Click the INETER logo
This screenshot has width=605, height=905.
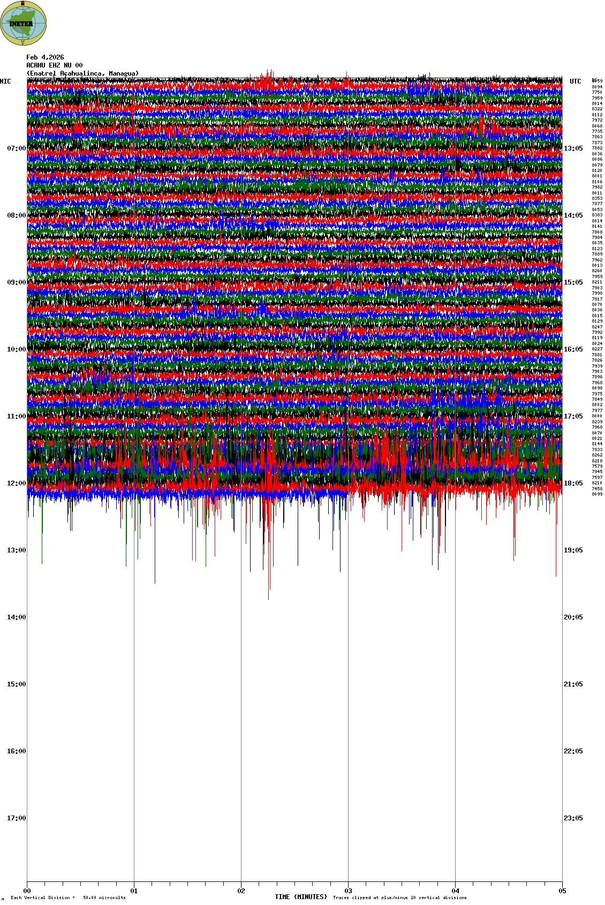coord(24,23)
